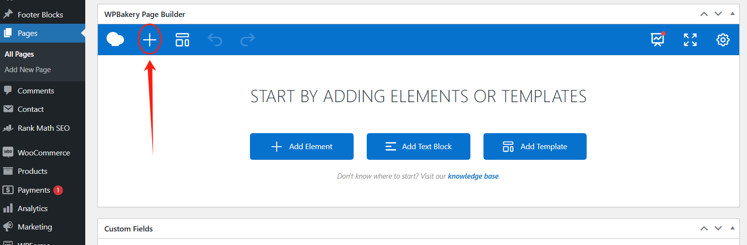Viewport: 747px width, 245px height.
Task: Open the knowledge base link
Action: [473, 176]
